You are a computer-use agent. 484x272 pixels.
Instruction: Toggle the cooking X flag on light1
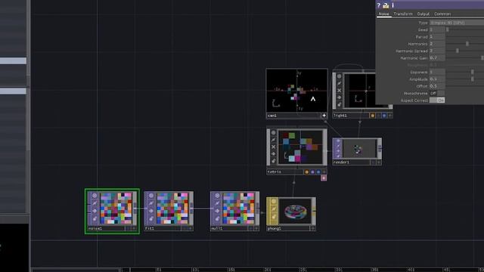tap(340, 91)
